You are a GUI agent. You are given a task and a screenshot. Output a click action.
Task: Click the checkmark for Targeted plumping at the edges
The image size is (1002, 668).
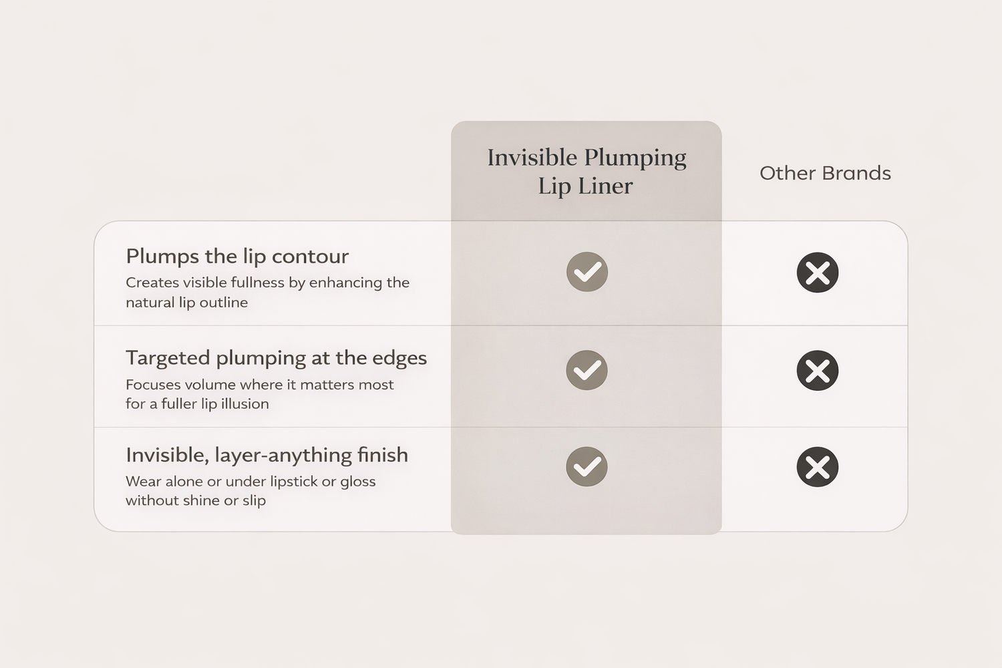click(587, 370)
